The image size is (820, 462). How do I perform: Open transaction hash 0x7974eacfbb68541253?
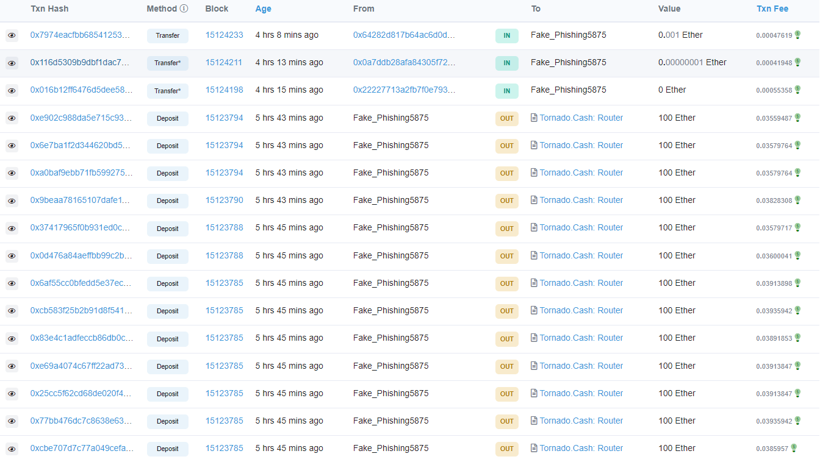pyautogui.click(x=81, y=35)
